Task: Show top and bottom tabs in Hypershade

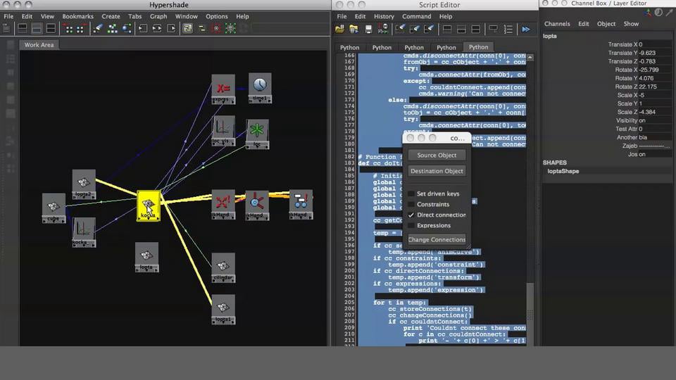Action: point(51,29)
